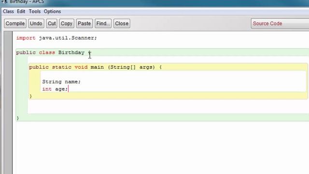Click the BlueJ icon in title bar
309x174 pixels.
(4, 1)
